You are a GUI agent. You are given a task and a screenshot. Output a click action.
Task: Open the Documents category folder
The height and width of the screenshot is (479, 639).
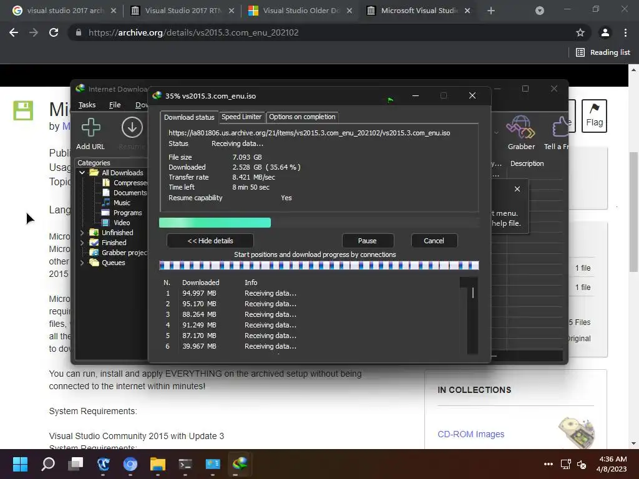click(125, 193)
